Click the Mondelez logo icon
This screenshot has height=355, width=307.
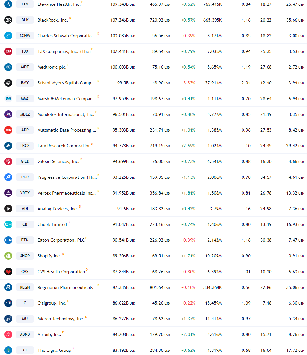point(8,114)
